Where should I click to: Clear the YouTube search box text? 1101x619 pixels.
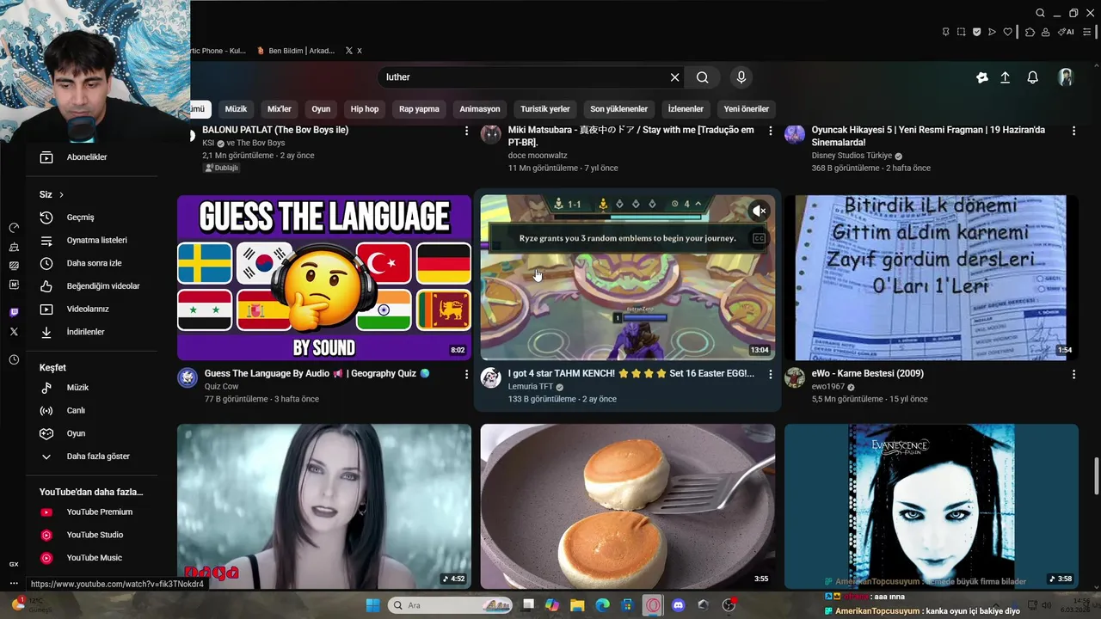pos(674,77)
